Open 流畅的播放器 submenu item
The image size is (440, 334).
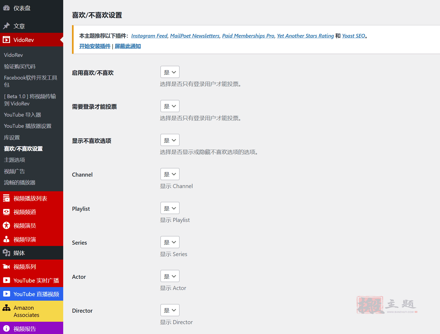[20, 182]
